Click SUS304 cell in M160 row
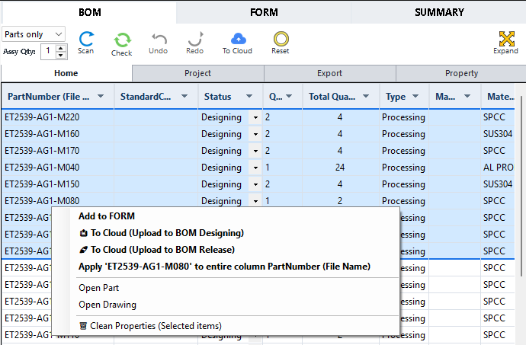 [498, 134]
